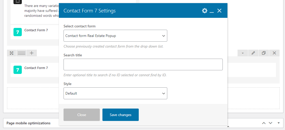
Task: Close the Contact Form 7 Settings panel with the X
Action: pyautogui.click(x=219, y=11)
